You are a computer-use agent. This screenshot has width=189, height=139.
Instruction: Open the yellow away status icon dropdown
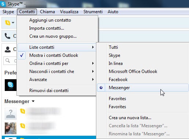pos(10,23)
